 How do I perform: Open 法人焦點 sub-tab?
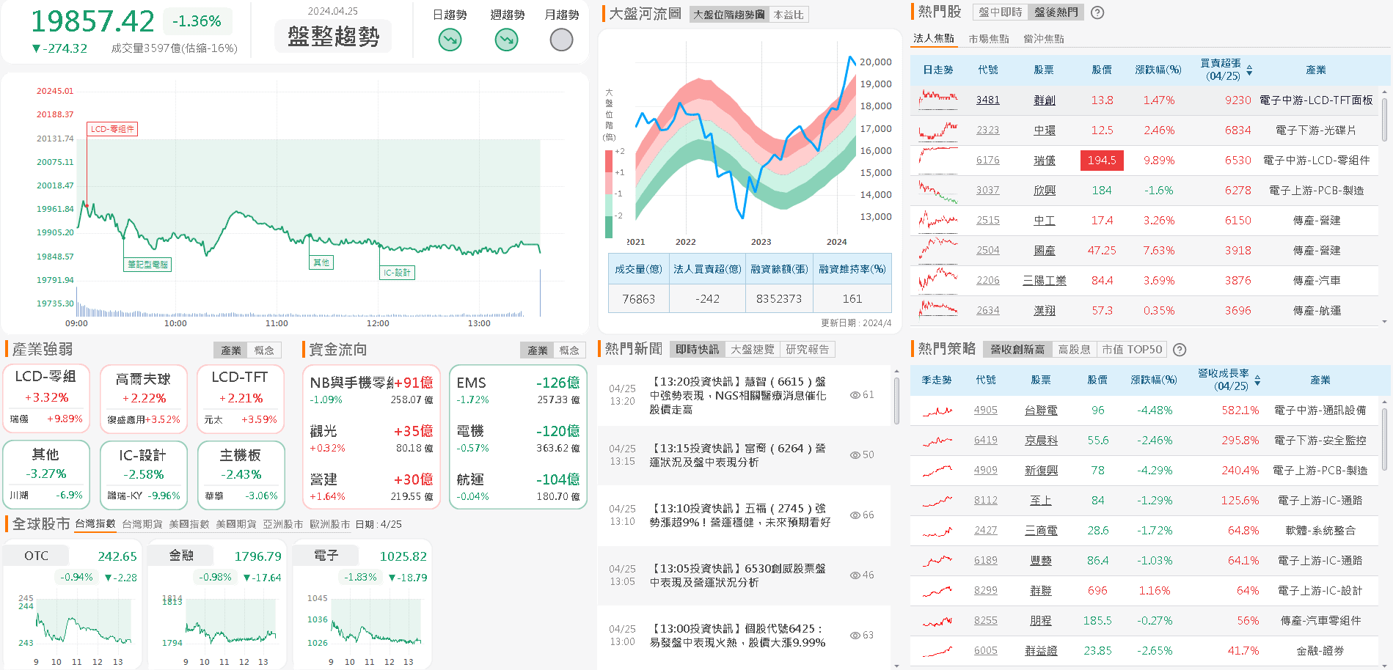(x=934, y=39)
